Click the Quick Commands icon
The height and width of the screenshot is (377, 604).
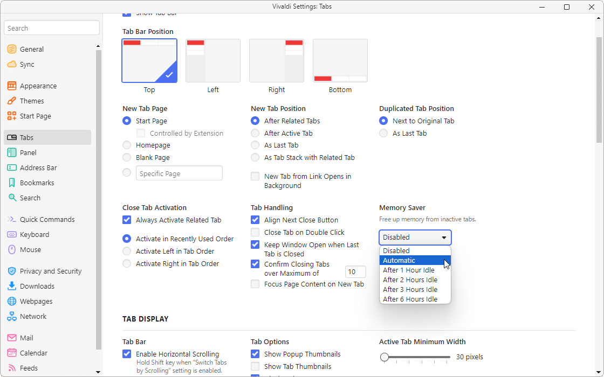click(12, 219)
